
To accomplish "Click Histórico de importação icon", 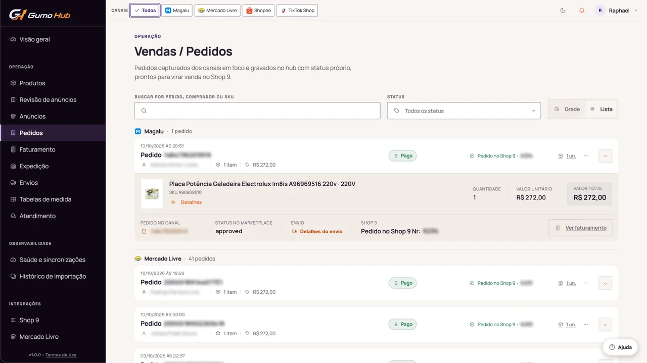I will pyautogui.click(x=13, y=276).
